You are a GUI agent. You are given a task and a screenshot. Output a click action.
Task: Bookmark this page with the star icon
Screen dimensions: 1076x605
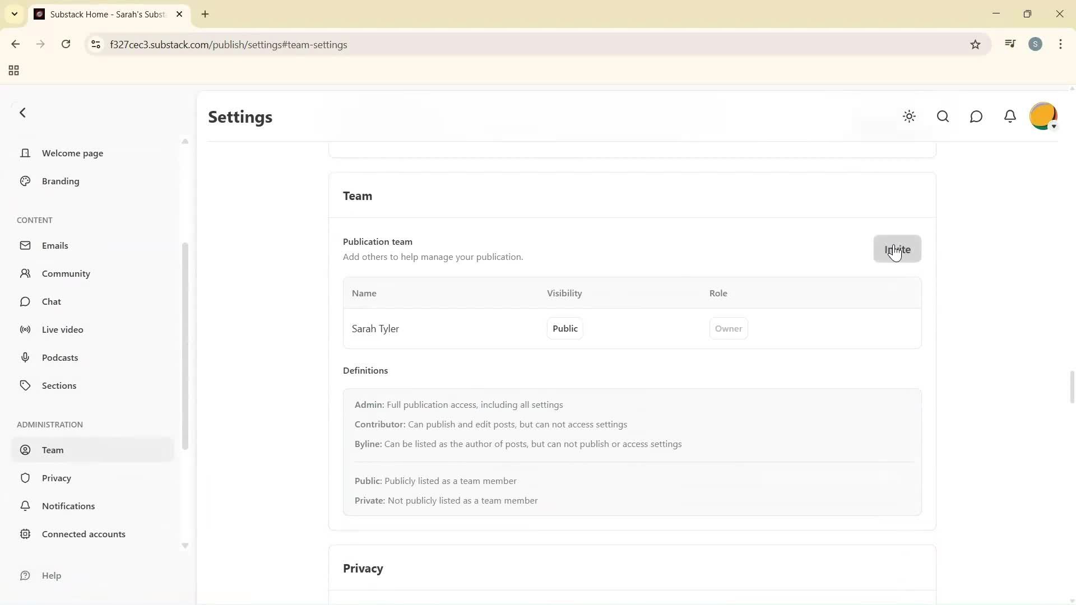(x=975, y=45)
